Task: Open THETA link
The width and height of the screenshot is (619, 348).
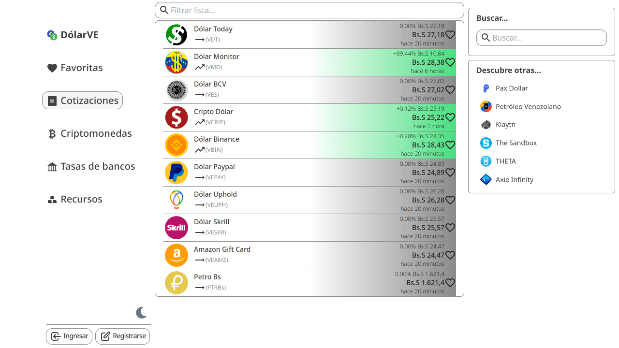Action: click(x=506, y=161)
